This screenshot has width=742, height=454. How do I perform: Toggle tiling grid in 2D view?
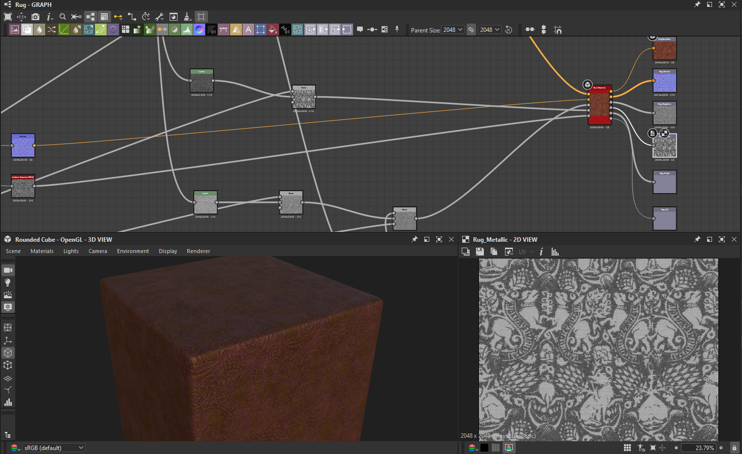(627, 448)
